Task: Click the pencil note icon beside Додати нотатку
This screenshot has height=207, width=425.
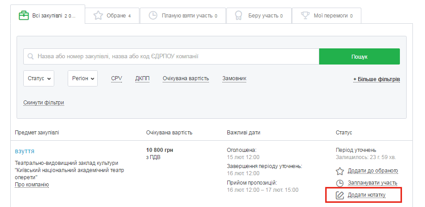Action: [x=340, y=195]
